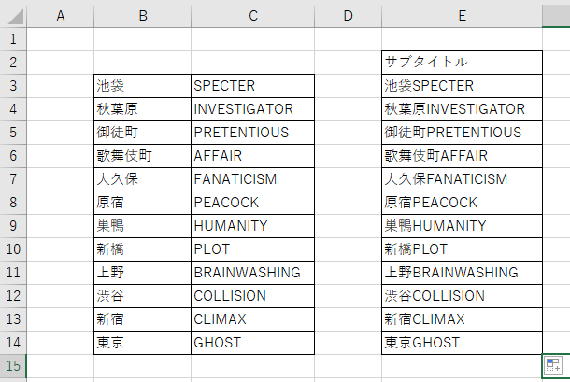The height and width of the screenshot is (382, 570).
Task: Click the サブタイトル header cell
Action: click(x=462, y=63)
